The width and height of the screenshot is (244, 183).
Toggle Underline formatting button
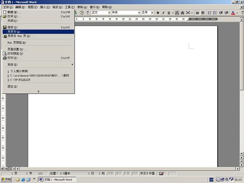(x=169, y=13)
